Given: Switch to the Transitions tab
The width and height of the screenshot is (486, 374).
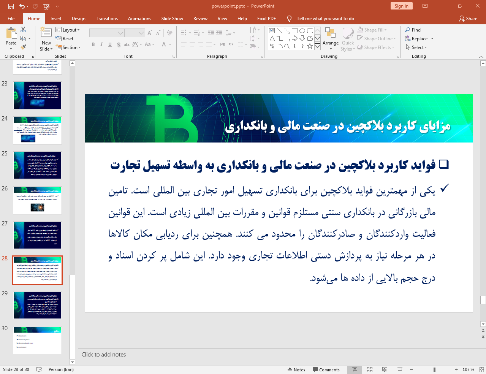Looking at the screenshot, I should coord(107,18).
